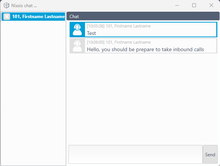Viewport: 220px width, 166px height.
Task: Close the 101, Firstname Lastname conversation
Action: pyautogui.click(x=7, y=17)
